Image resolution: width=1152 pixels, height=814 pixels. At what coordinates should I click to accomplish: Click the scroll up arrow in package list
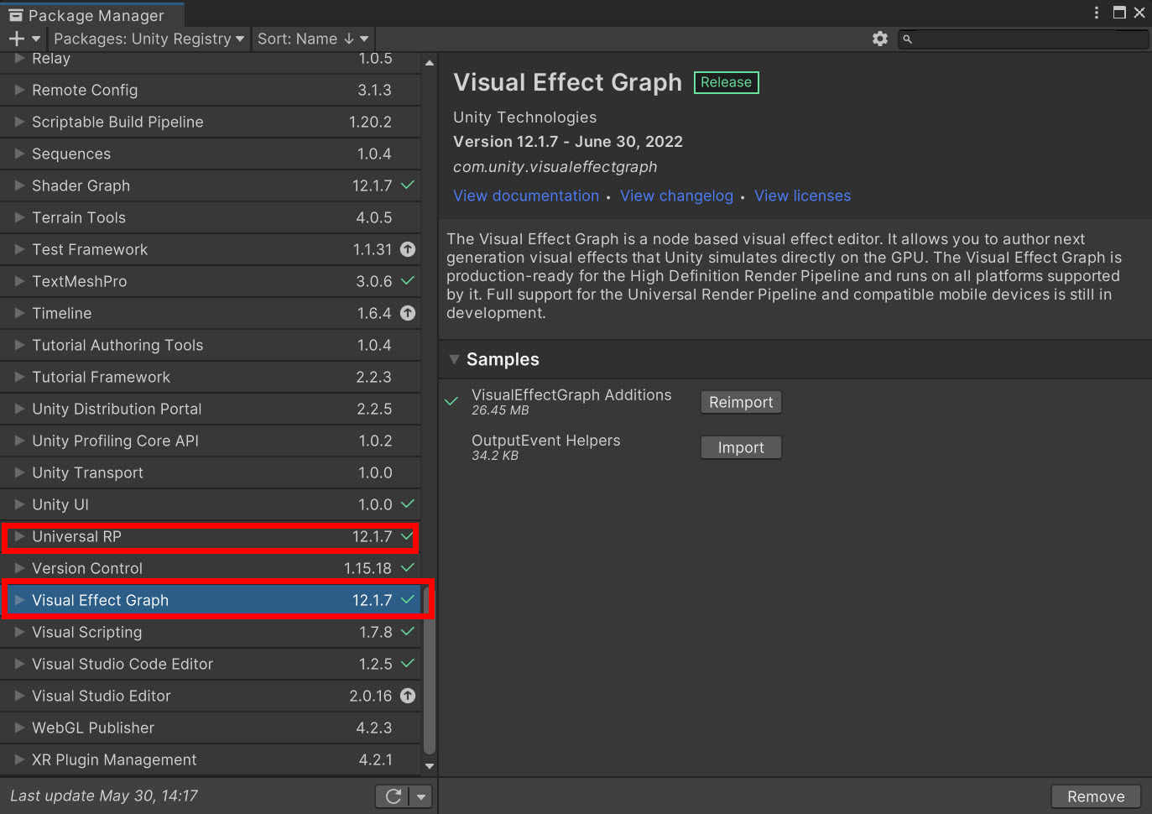[430, 63]
